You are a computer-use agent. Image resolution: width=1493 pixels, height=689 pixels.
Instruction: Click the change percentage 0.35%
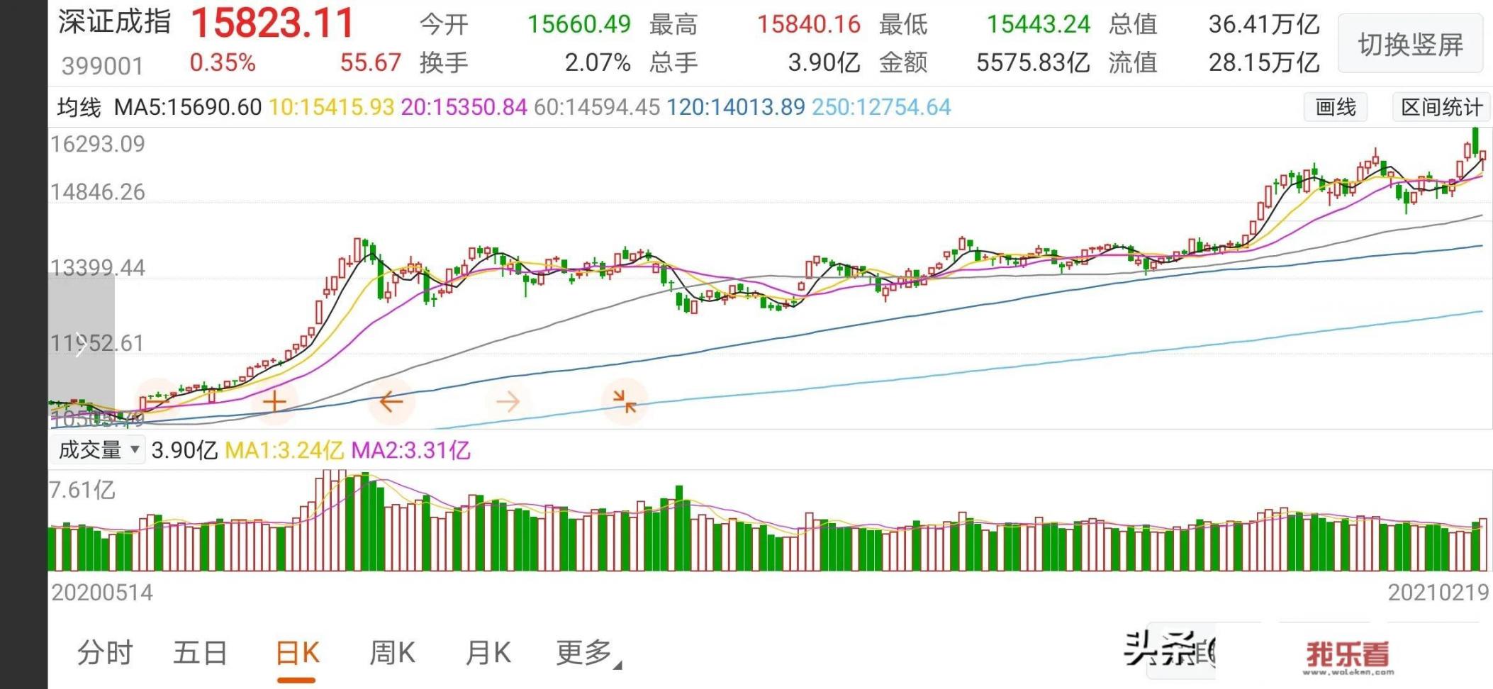pos(223,62)
